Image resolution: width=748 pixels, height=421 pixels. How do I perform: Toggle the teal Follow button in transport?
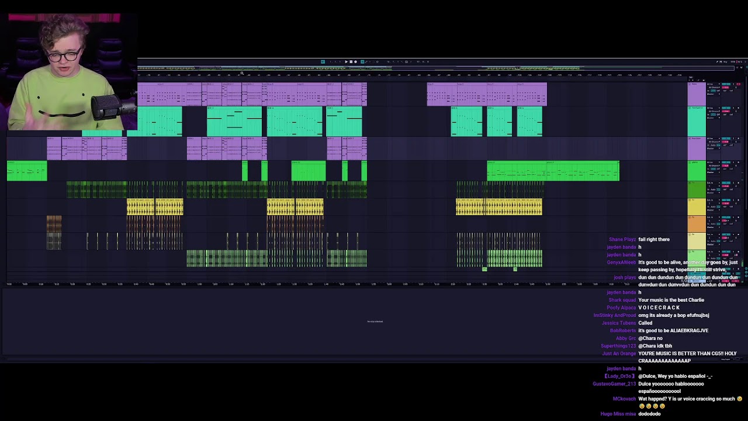323,61
